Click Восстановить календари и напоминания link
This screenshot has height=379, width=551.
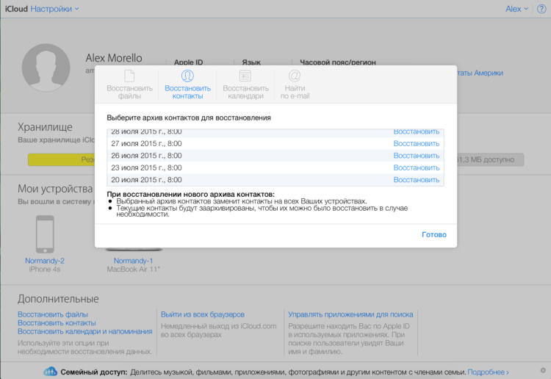point(84,331)
